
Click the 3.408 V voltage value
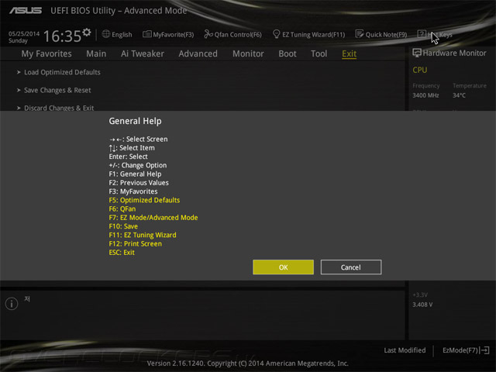[x=422, y=305]
